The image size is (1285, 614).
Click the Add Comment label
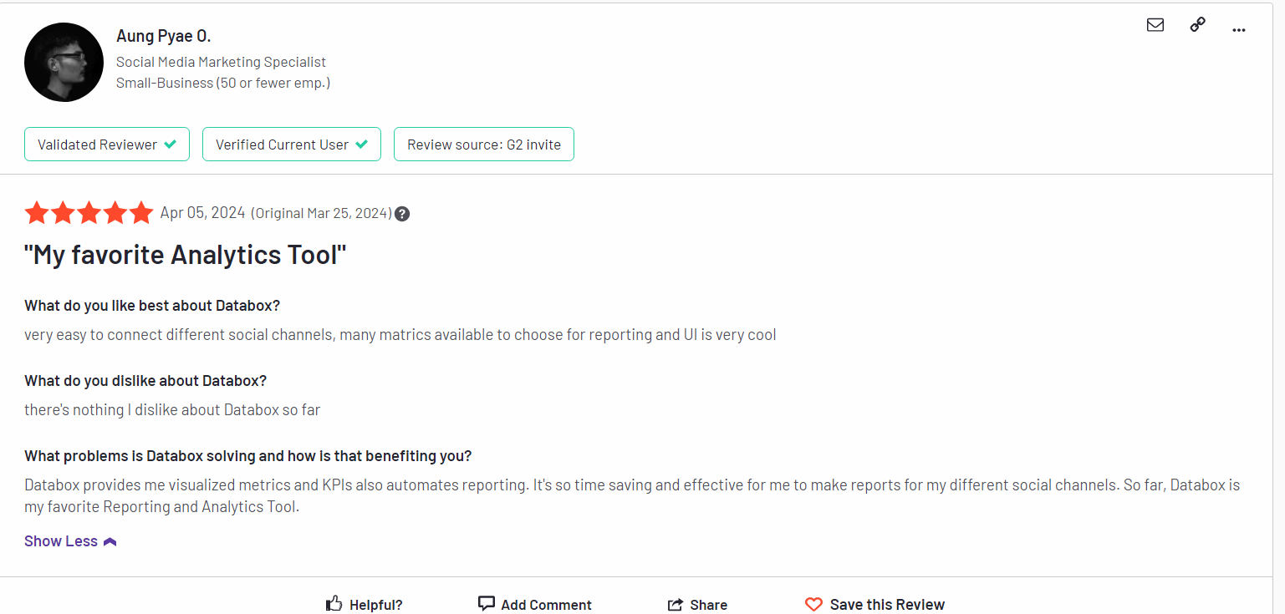pos(547,605)
